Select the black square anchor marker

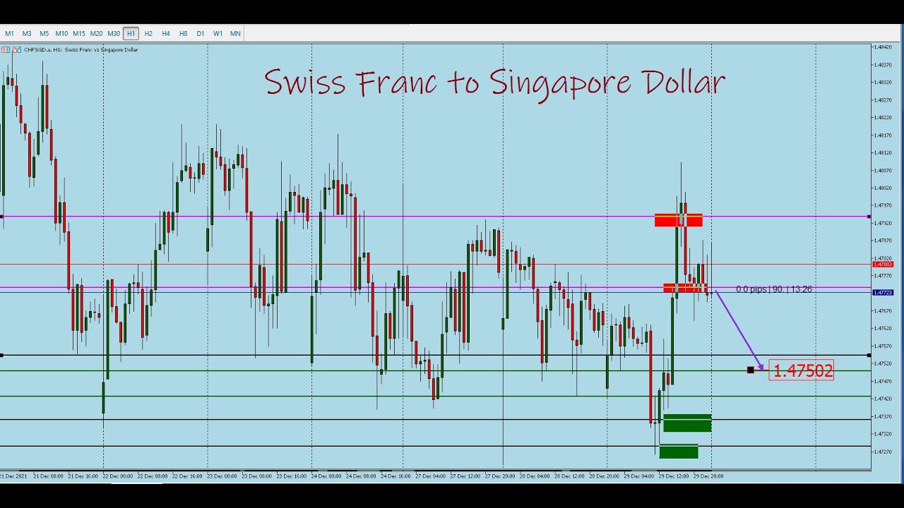[750, 370]
